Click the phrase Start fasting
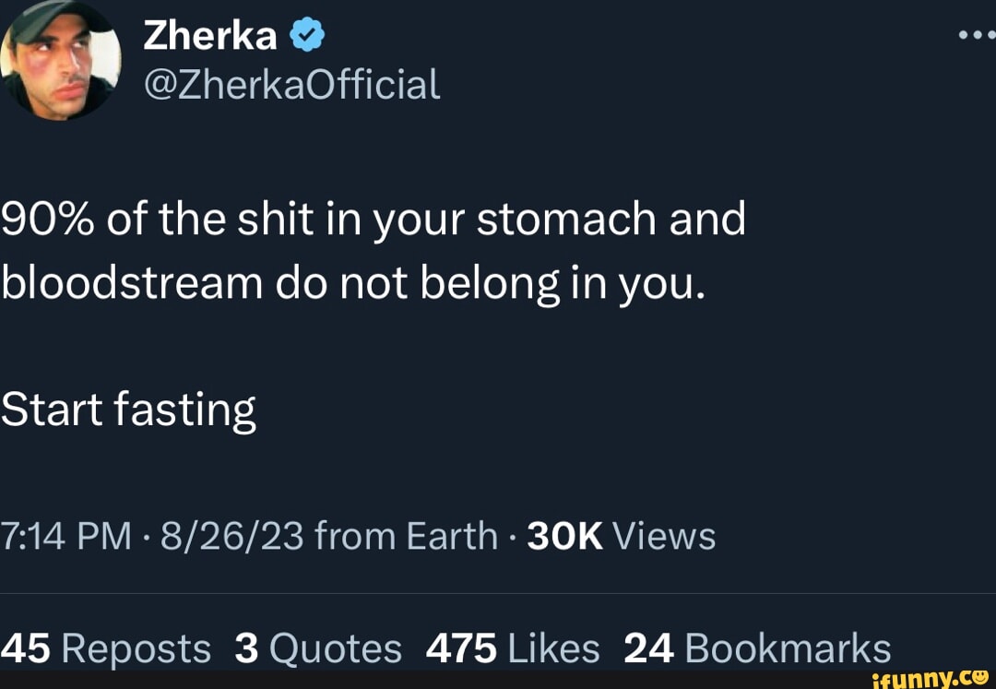This screenshot has height=689, width=996. pyautogui.click(x=128, y=409)
